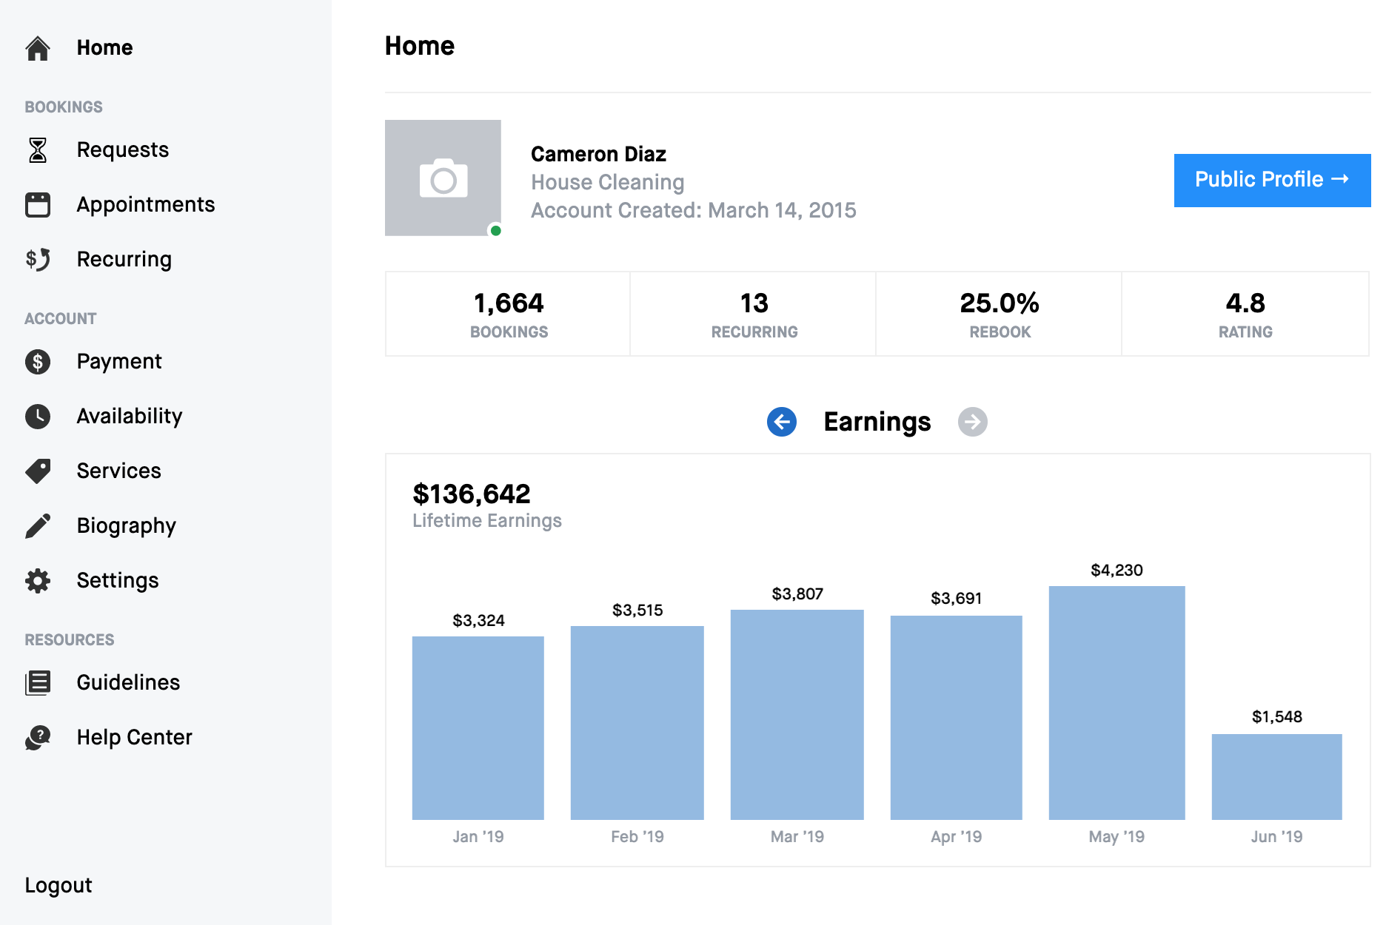
Task: Click the Payment dollar coin icon
Action: coord(38,362)
